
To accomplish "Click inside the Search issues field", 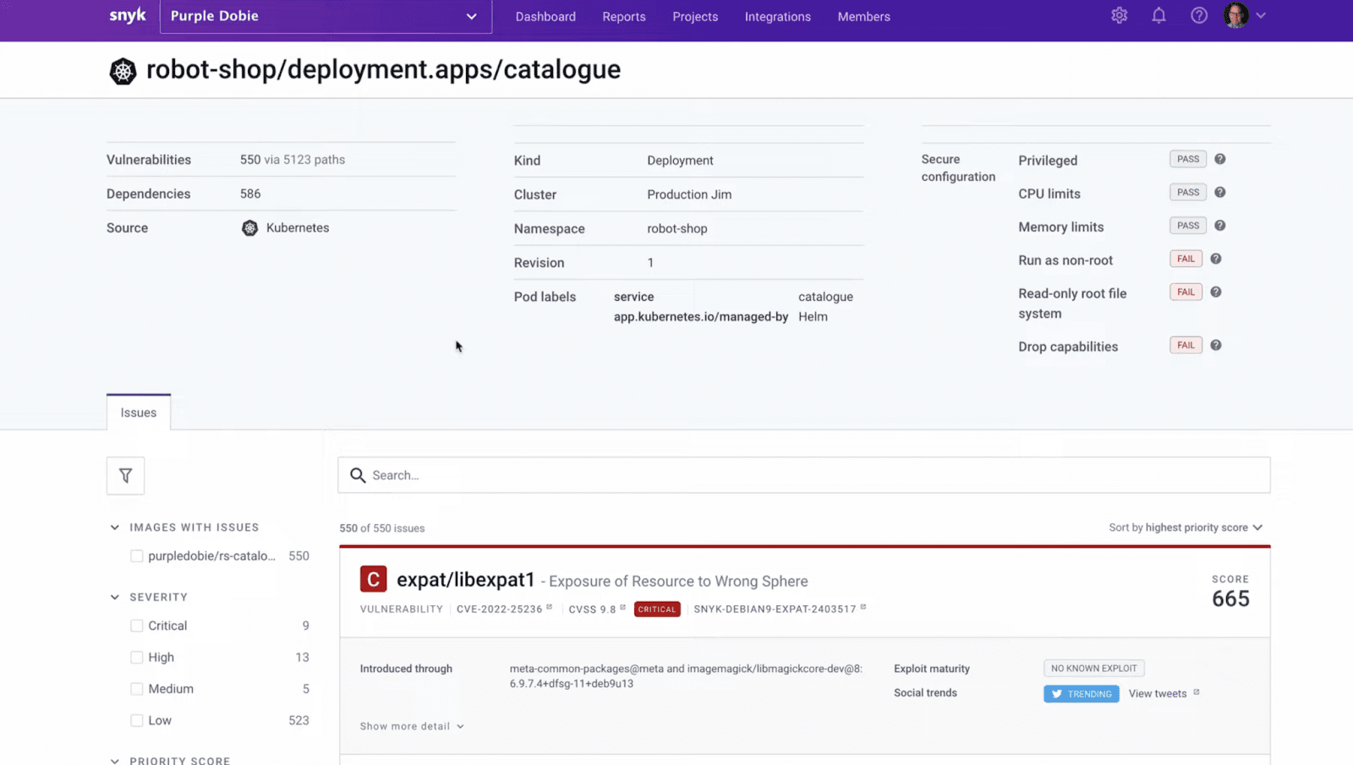I will tap(804, 475).
